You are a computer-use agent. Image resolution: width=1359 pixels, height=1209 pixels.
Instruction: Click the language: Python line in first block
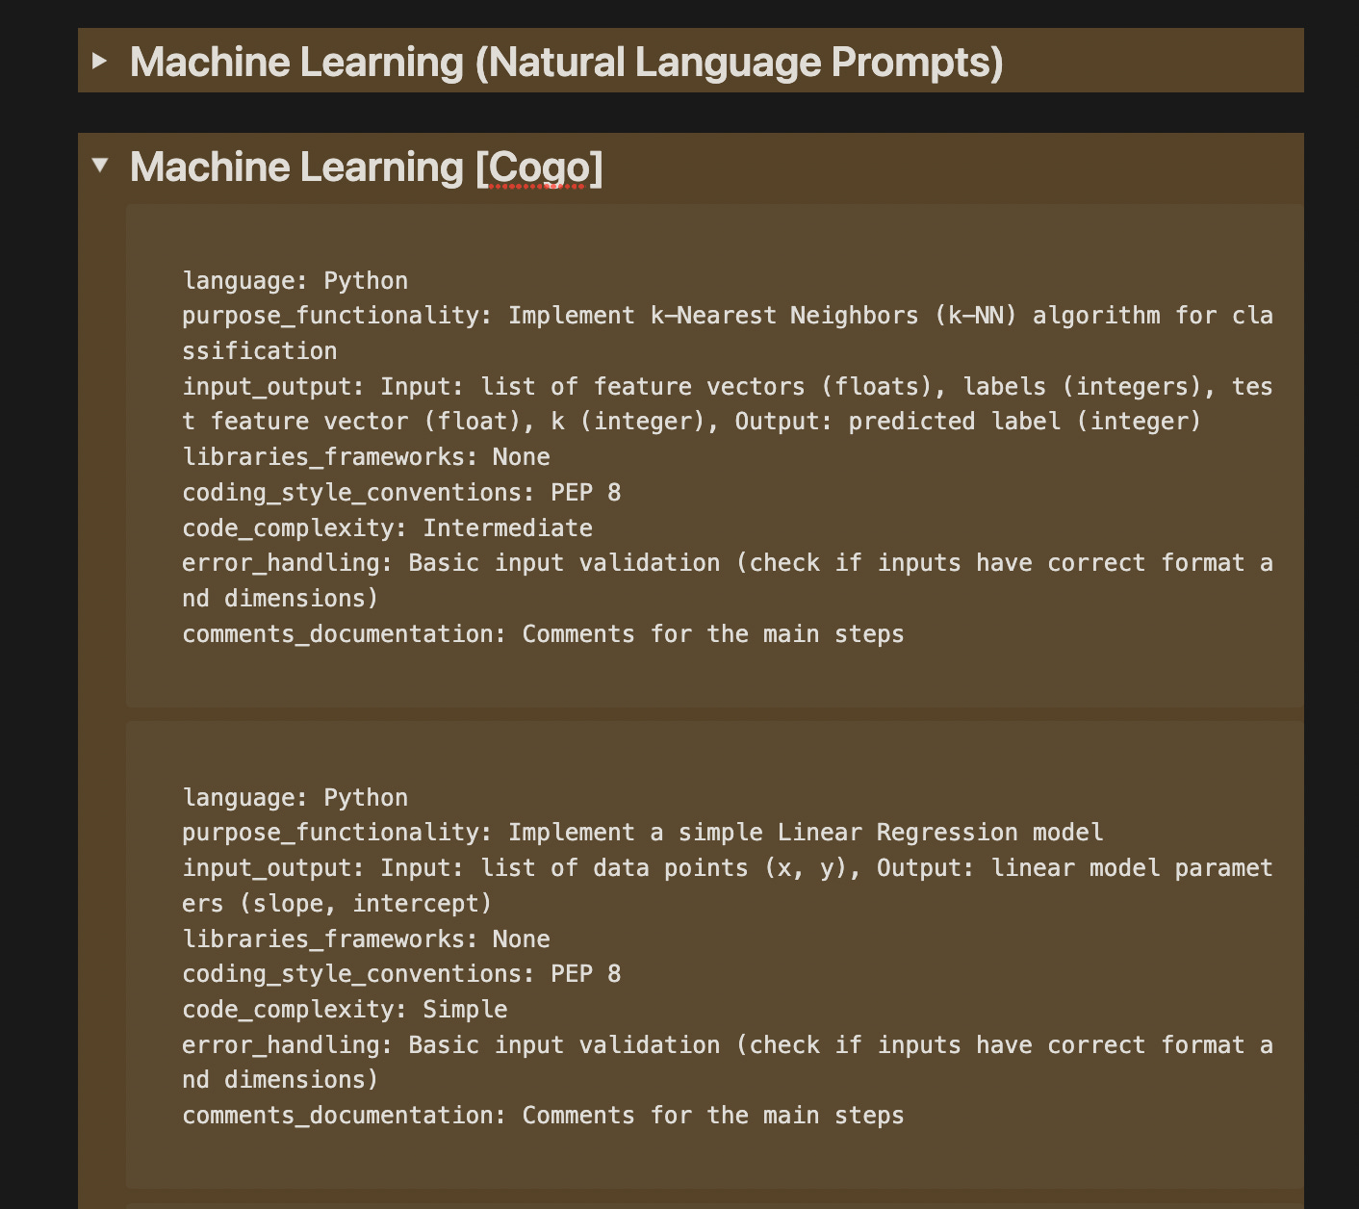(295, 280)
